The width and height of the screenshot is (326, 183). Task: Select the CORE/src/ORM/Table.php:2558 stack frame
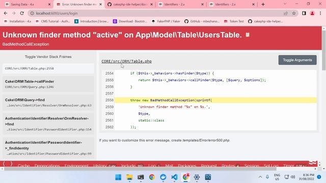click(x=48, y=69)
